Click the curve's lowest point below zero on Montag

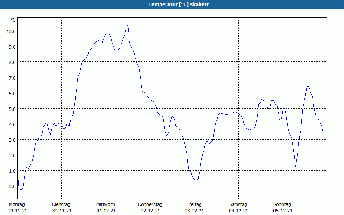pos(21,189)
